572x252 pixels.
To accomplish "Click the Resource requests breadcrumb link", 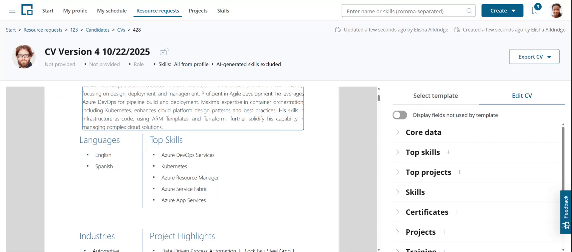I will (x=43, y=30).
